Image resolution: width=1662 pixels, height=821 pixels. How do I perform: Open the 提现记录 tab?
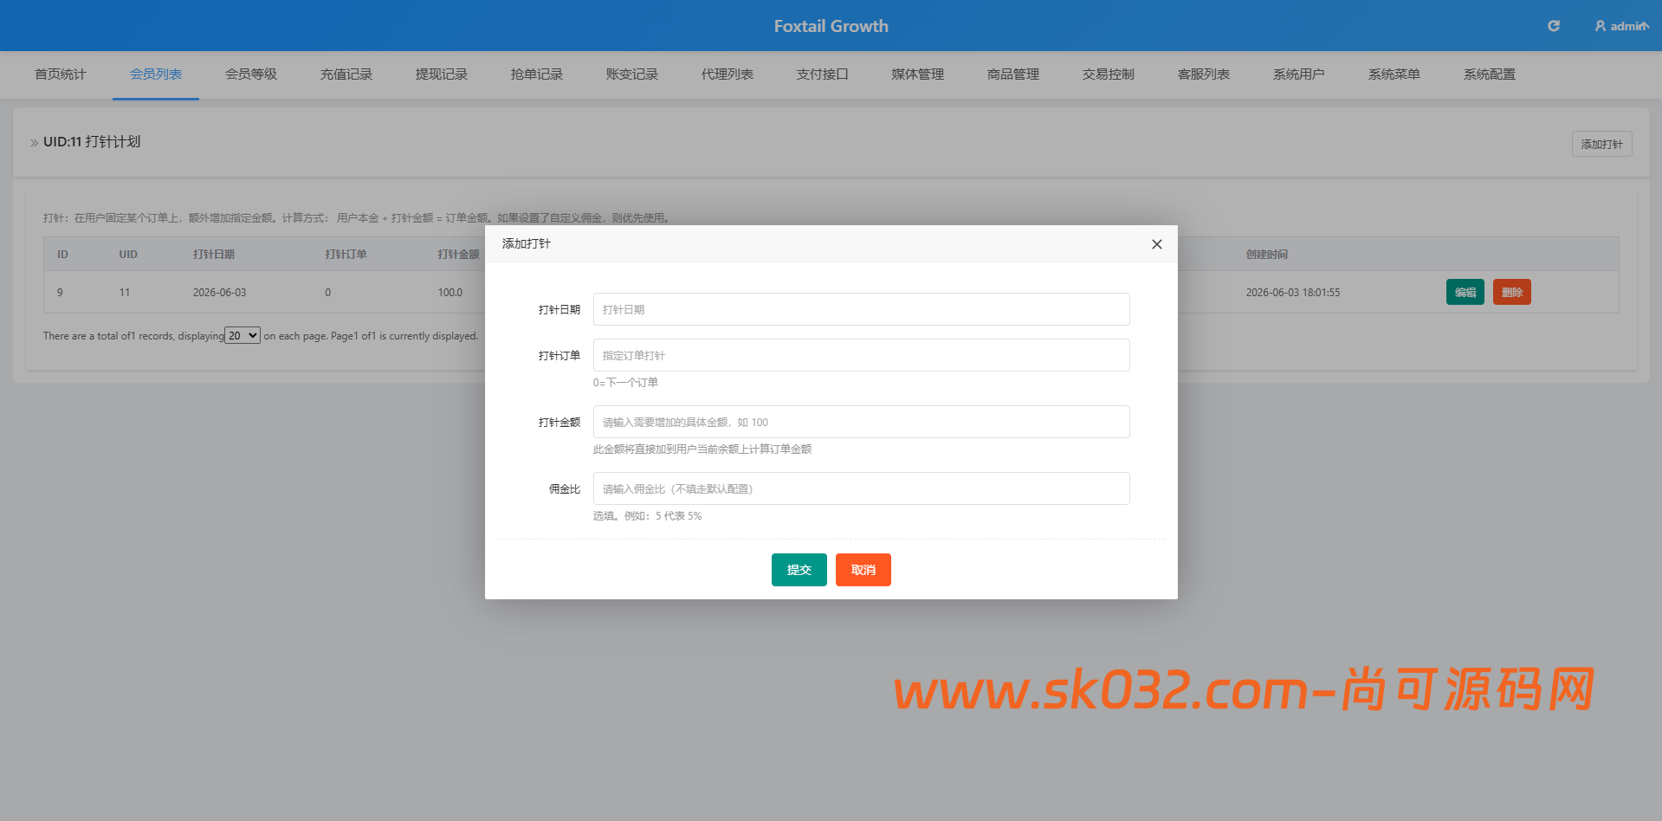click(442, 74)
